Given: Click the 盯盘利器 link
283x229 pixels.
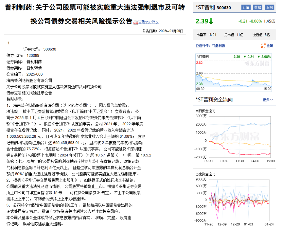Looking at the screenshot, I should tap(218, 46).
